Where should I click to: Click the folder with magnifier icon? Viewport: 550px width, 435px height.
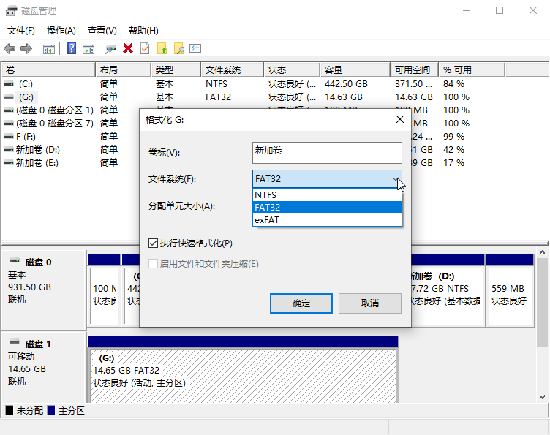point(179,48)
